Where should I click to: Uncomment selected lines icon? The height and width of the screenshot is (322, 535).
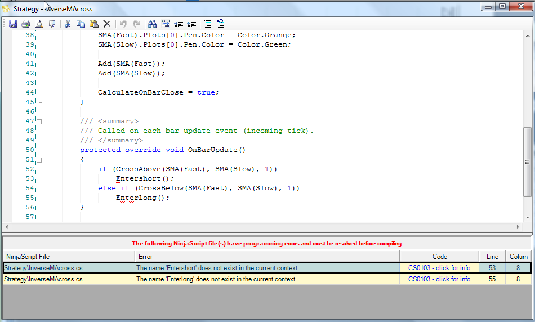click(x=221, y=24)
